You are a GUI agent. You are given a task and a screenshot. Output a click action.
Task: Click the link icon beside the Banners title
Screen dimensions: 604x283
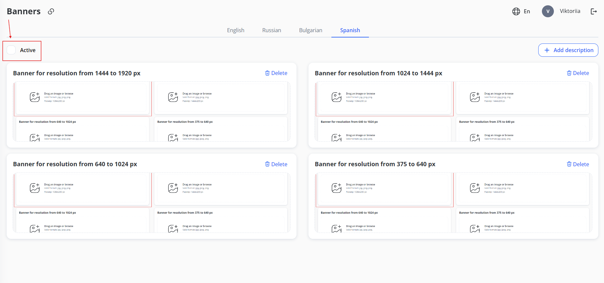click(51, 11)
